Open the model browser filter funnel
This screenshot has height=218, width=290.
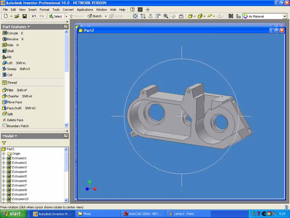pos(4,143)
